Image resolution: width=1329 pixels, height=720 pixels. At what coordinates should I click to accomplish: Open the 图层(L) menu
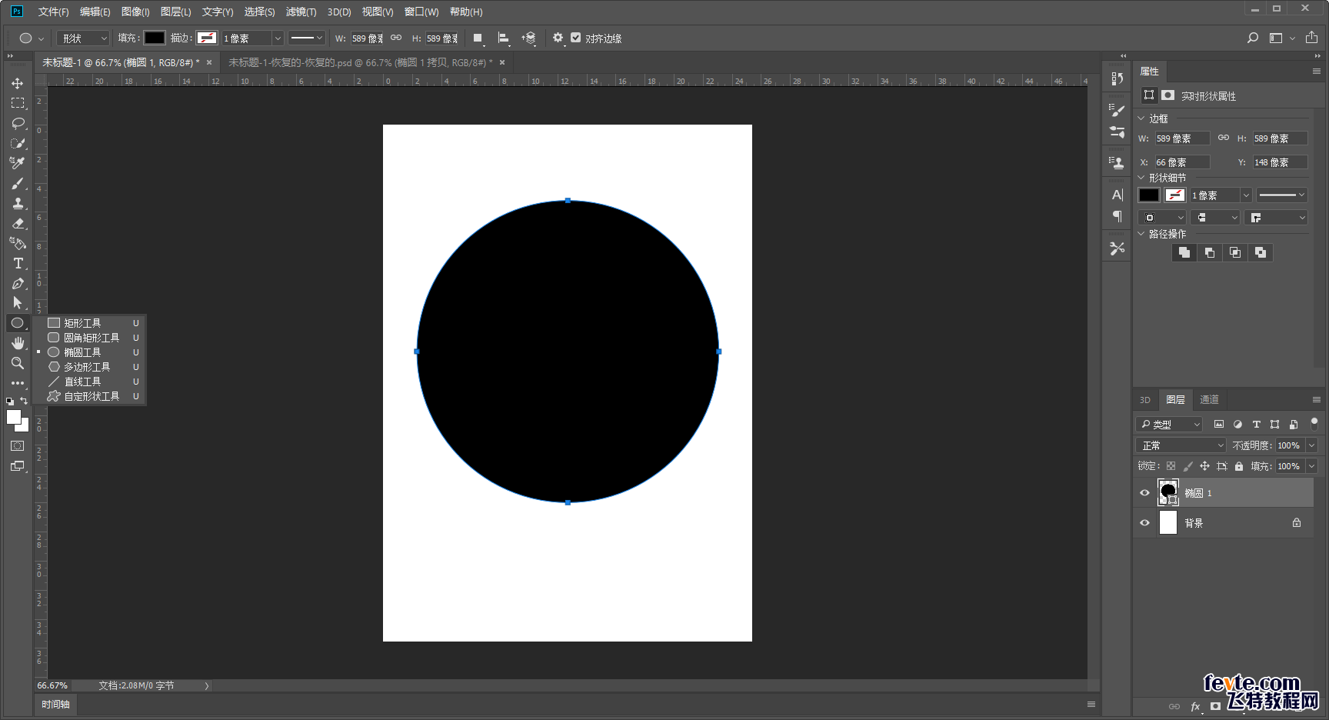coord(175,12)
